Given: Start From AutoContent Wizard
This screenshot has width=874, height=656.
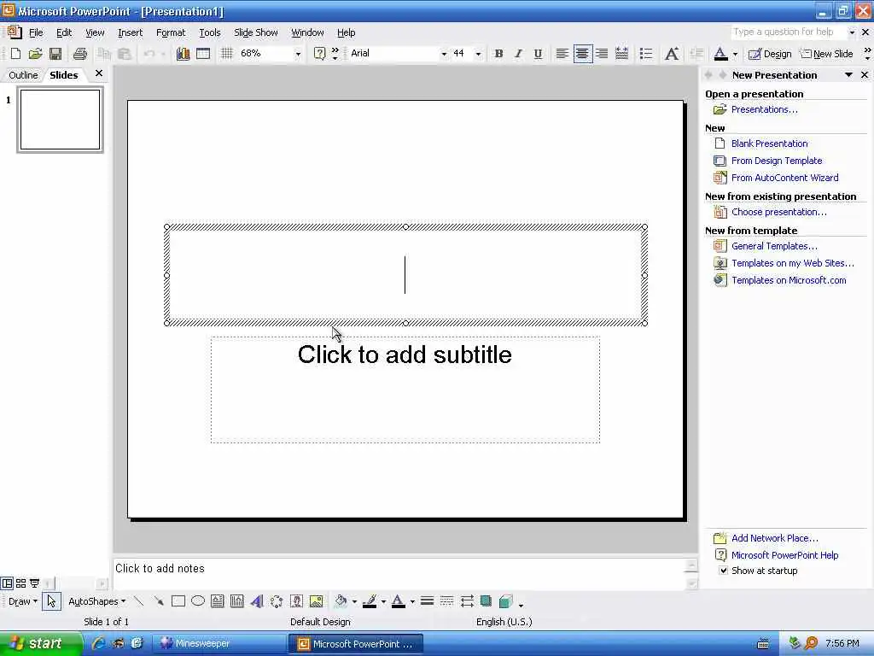Looking at the screenshot, I should [x=785, y=178].
